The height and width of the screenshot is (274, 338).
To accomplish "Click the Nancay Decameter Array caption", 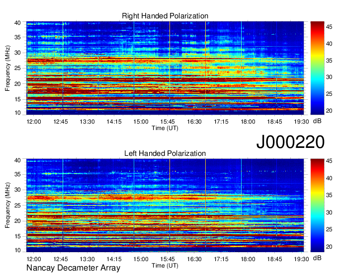I will point(73,268).
